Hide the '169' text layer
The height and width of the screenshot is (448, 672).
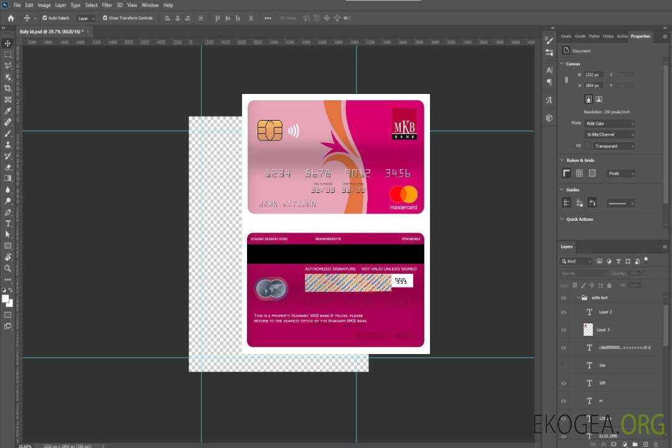click(564, 383)
